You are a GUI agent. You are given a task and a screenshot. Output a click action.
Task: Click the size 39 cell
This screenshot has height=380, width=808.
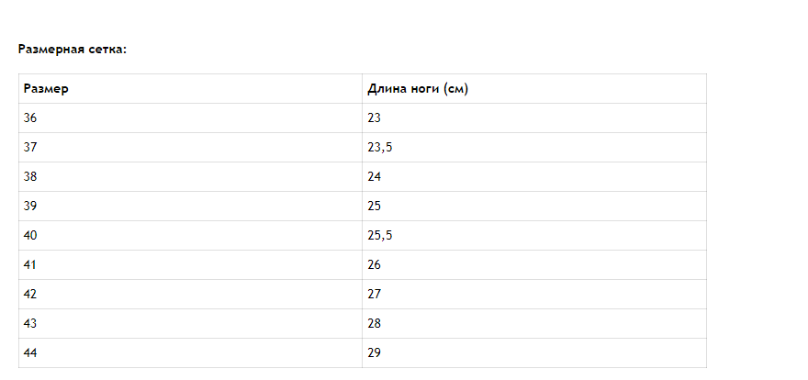tap(32, 207)
